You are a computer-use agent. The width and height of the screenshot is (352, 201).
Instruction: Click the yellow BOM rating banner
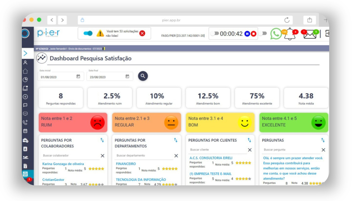point(220,122)
